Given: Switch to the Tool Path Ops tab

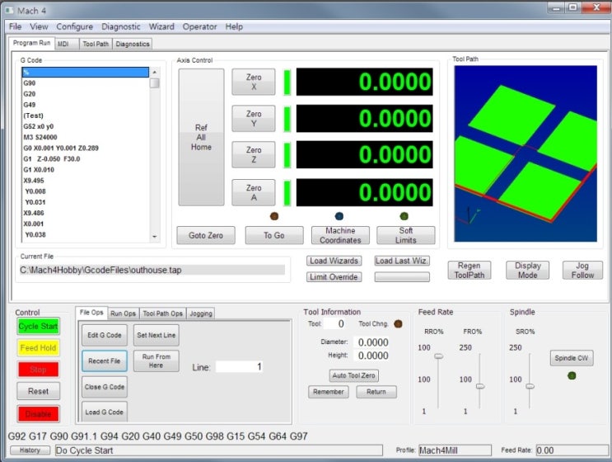Looking at the screenshot, I should [x=163, y=313].
